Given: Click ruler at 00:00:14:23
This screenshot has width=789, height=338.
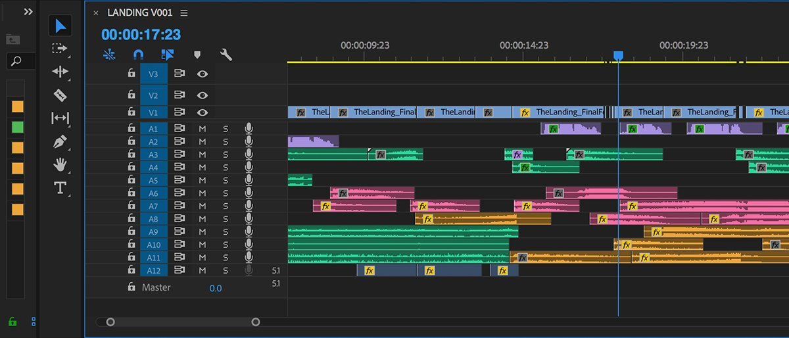Looking at the screenshot, I should point(524,45).
